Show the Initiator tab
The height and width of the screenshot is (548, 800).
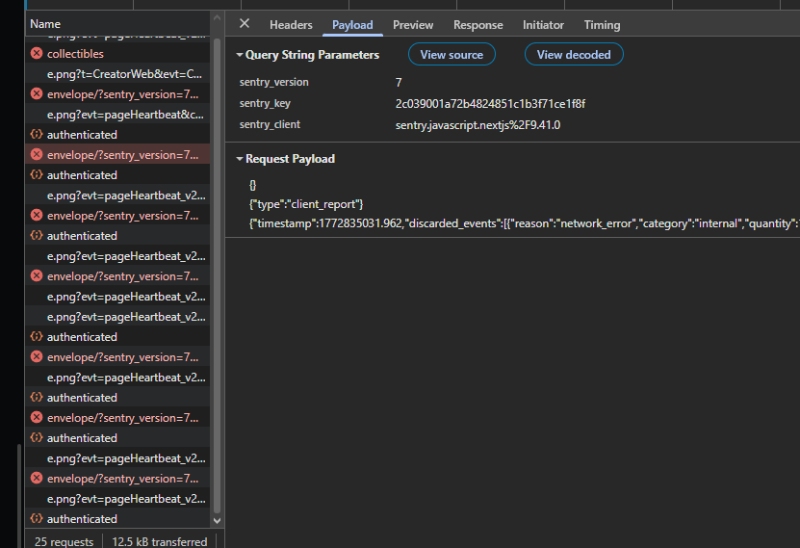tap(543, 25)
